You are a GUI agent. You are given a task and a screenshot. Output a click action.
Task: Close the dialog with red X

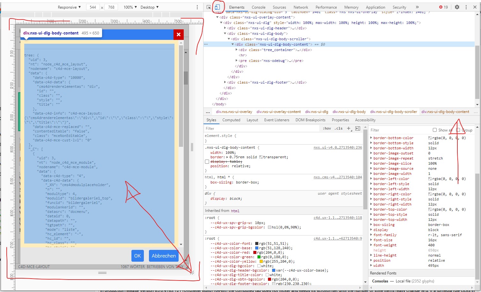(178, 34)
